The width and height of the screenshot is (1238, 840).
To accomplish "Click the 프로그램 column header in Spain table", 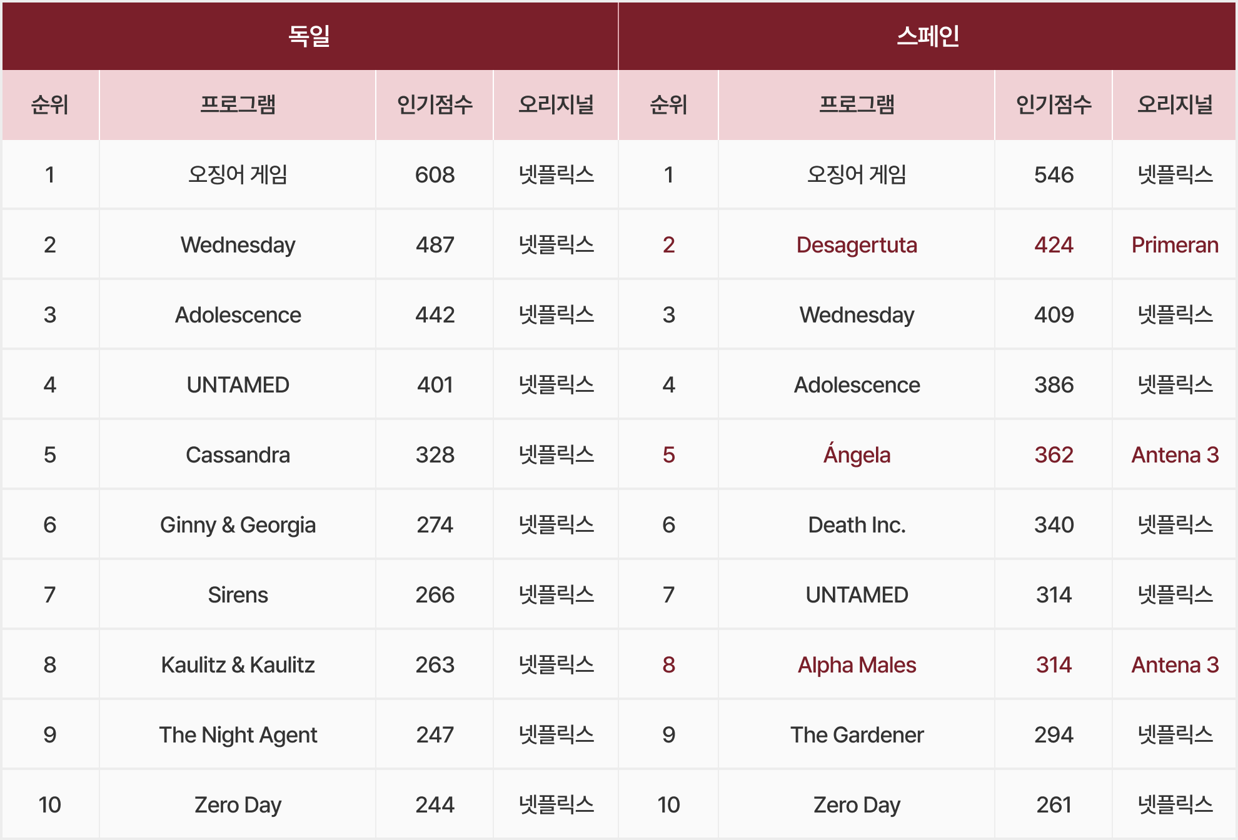I will [x=857, y=105].
